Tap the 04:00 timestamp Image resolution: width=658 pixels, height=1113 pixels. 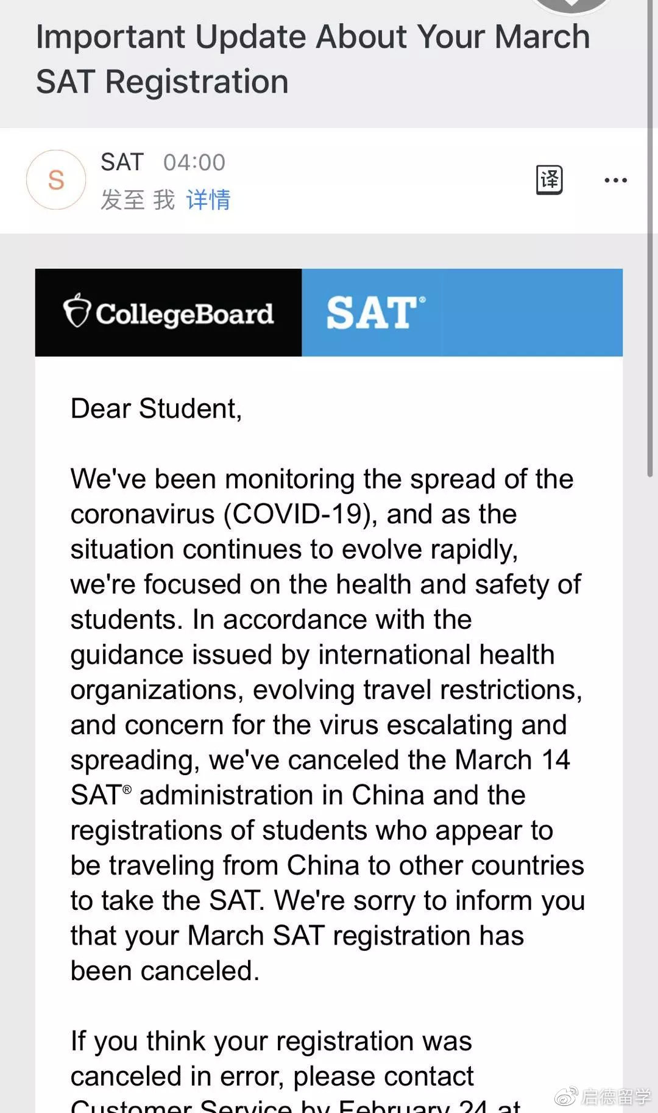pyautogui.click(x=194, y=163)
